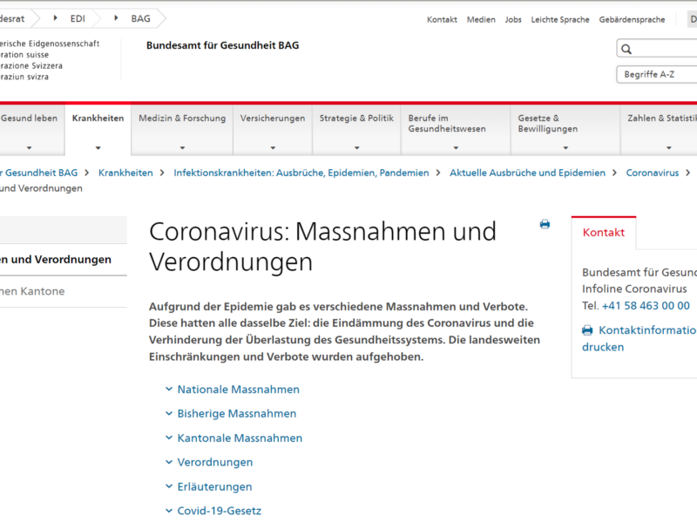The image size is (697, 523).
Task: Open the dropdown arrow under Krankheiten
Action: (x=97, y=147)
